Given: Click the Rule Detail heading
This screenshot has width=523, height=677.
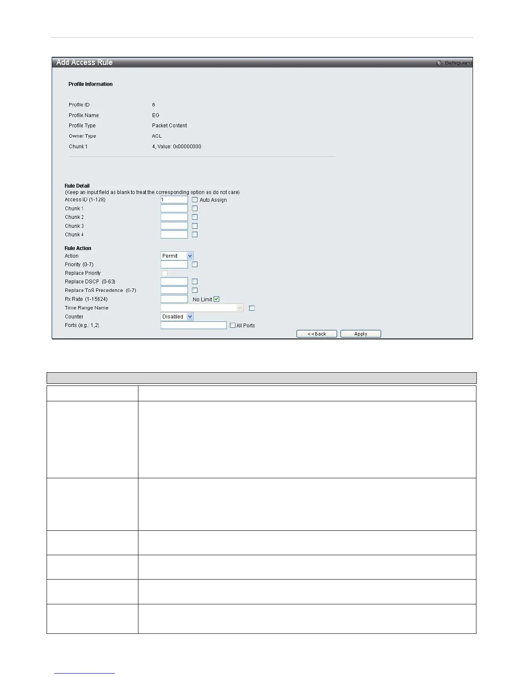Looking at the screenshot, I should tap(77, 186).
